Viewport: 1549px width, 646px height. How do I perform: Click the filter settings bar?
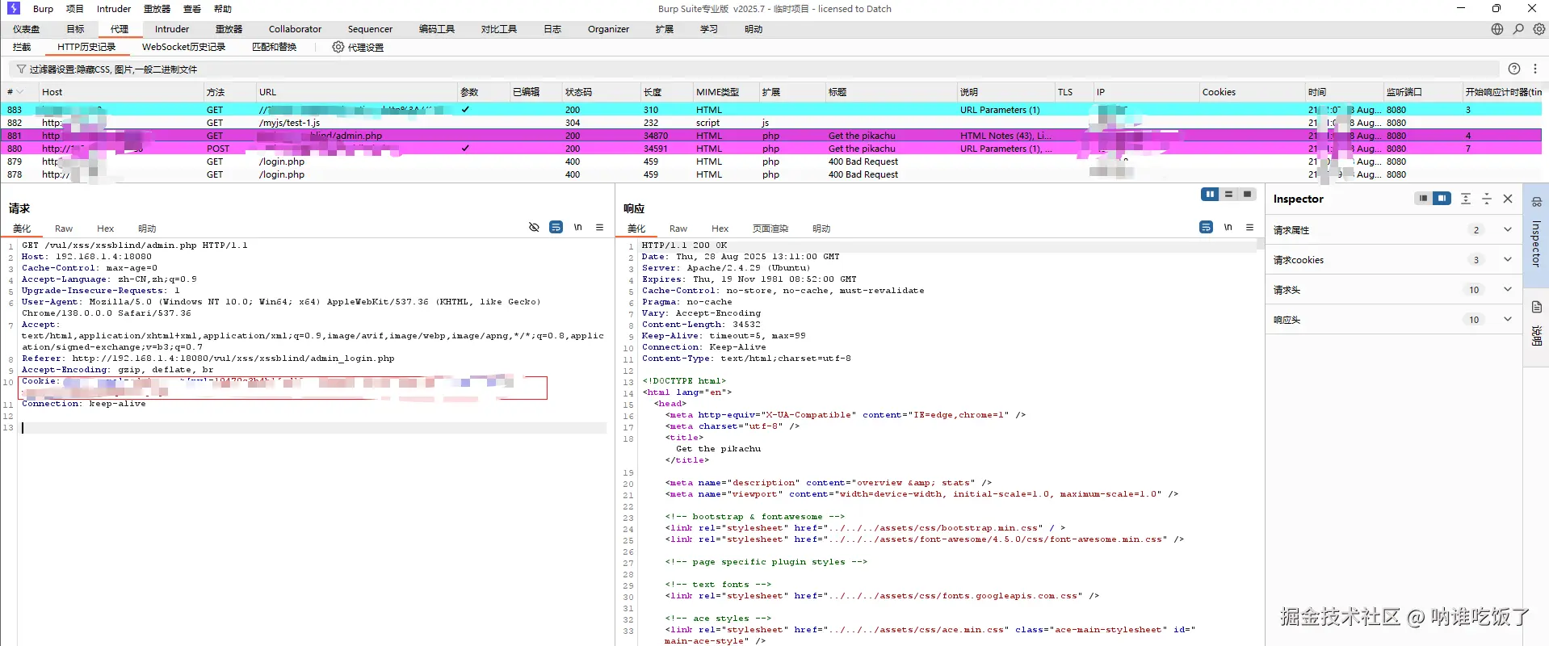click(113, 69)
